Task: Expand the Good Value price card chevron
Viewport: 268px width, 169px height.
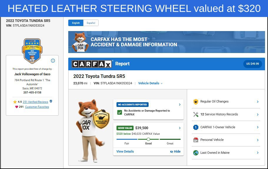Action: click(180, 128)
